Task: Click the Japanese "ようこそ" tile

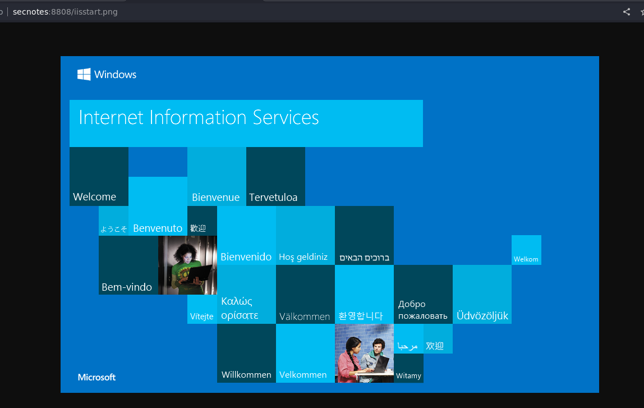Action: (x=114, y=221)
